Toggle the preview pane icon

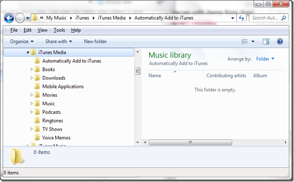click(x=266, y=41)
